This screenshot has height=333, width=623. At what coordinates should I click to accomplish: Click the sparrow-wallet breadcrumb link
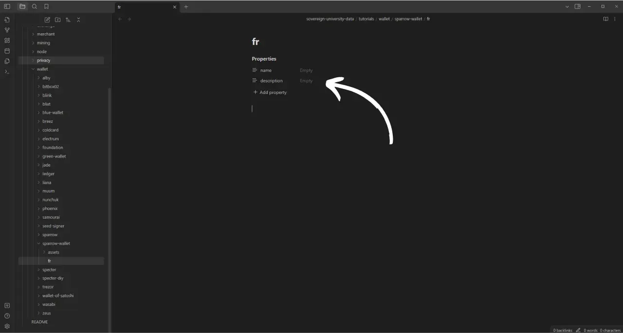(x=408, y=19)
